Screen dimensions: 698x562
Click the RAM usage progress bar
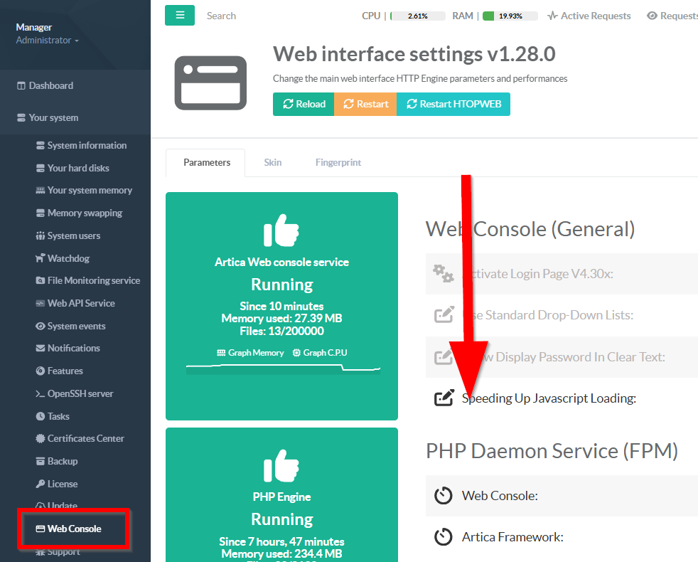tap(509, 16)
